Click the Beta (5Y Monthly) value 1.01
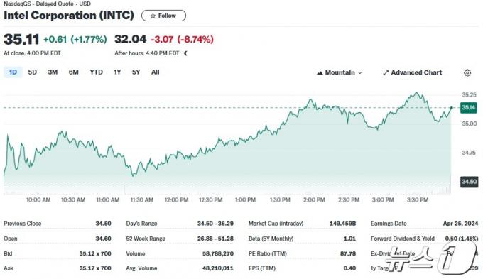483x279 pixels. coord(349,239)
